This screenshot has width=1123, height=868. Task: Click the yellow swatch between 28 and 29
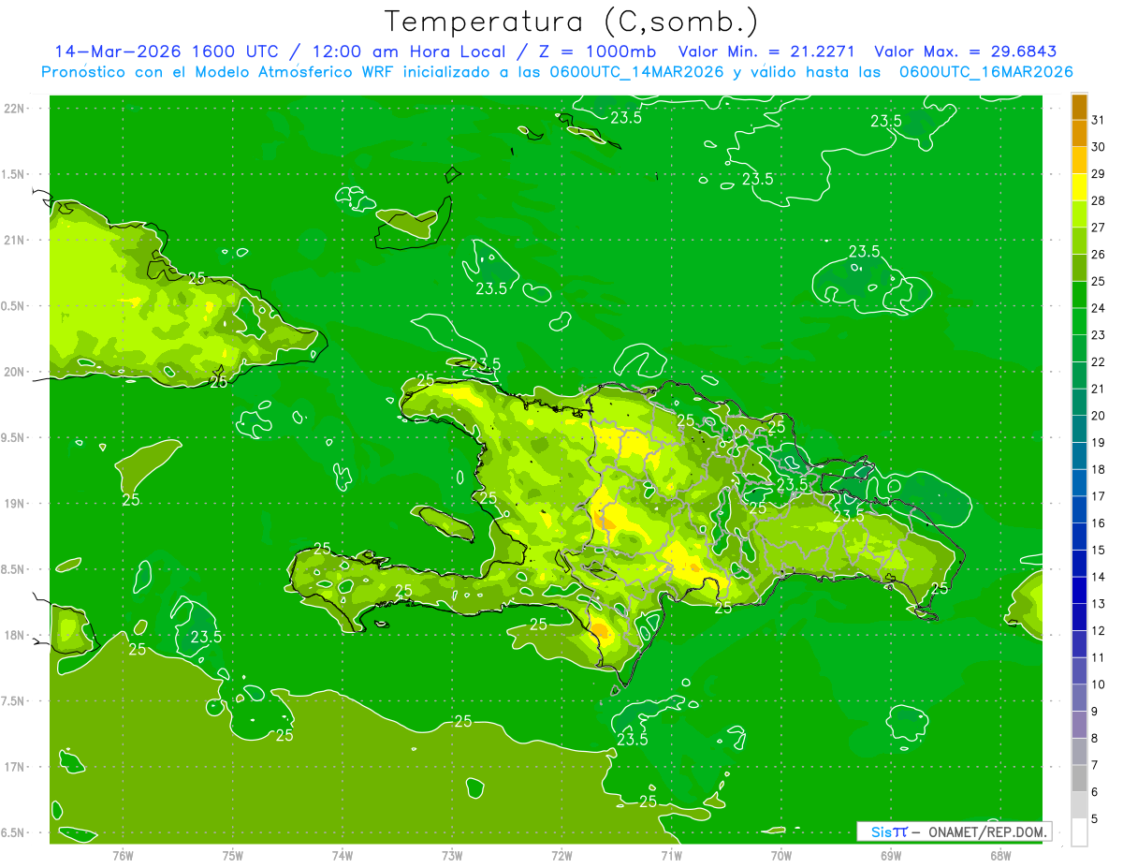[1079, 187]
